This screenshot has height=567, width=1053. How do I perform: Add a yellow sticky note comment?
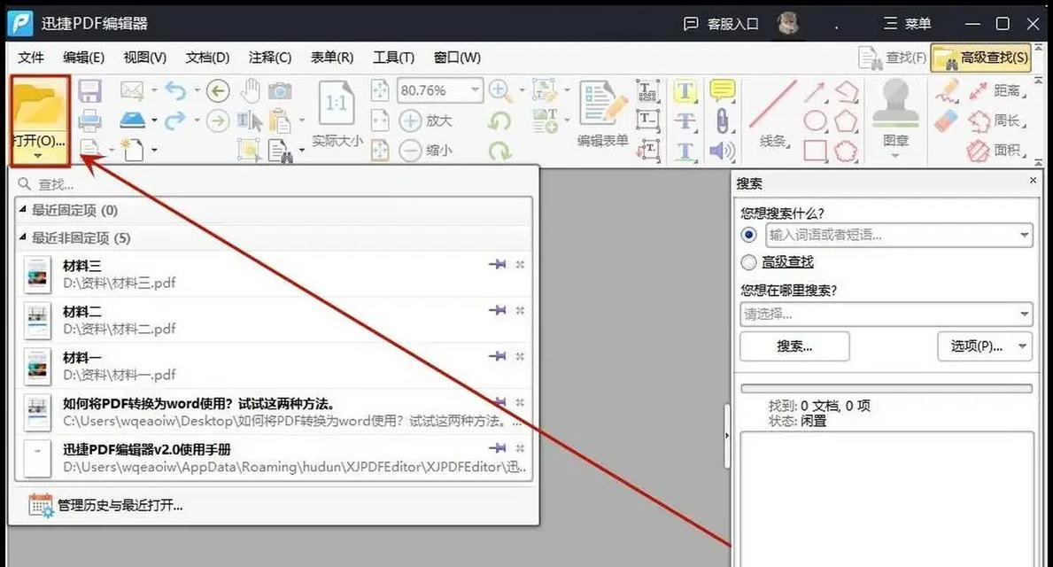pyautogui.click(x=722, y=90)
